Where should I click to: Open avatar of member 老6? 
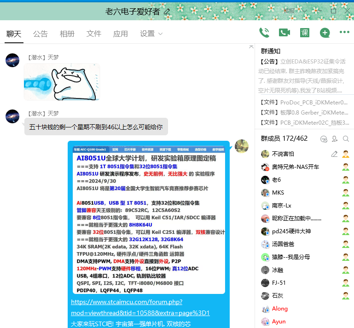(265, 180)
